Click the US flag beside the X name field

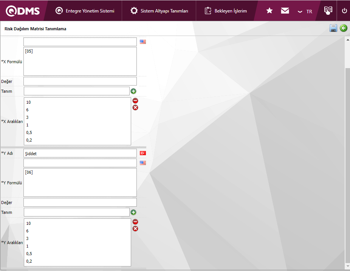(x=143, y=42)
